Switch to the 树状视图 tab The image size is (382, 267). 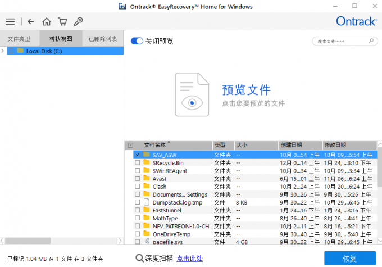pyautogui.click(x=61, y=39)
